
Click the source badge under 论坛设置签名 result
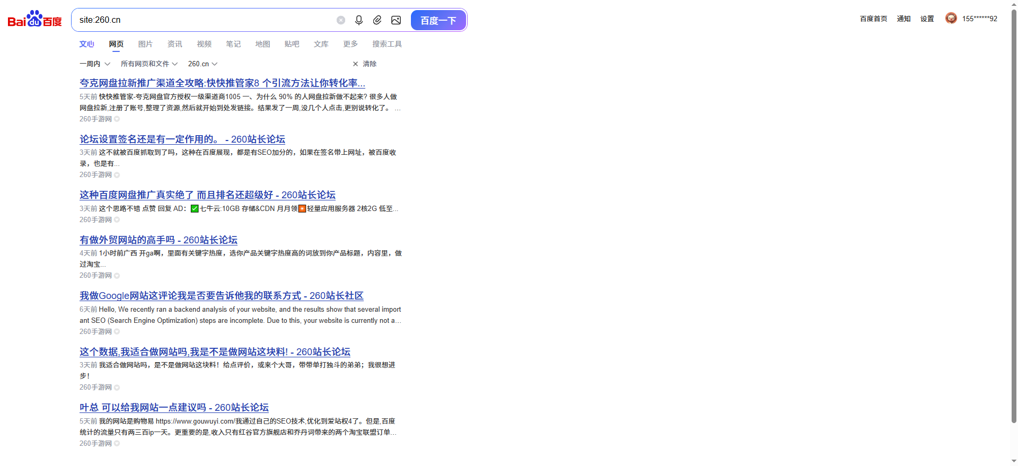click(x=117, y=175)
